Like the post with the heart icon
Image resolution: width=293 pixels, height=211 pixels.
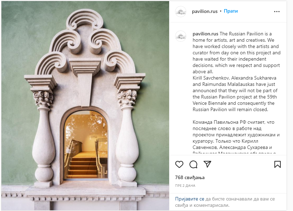pos(179,164)
